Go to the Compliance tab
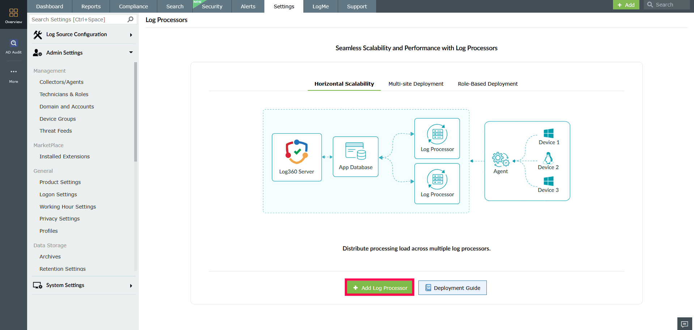694x330 pixels. point(133,7)
